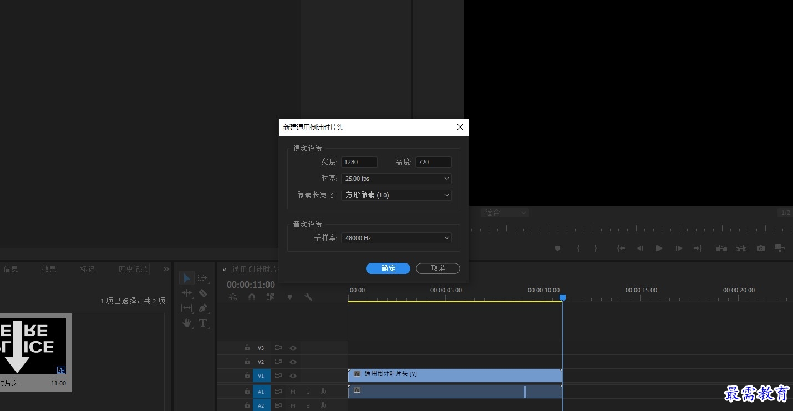Screen dimensions: 793x411
Task: Open the 像素长宽比 dropdown
Action: [396, 195]
